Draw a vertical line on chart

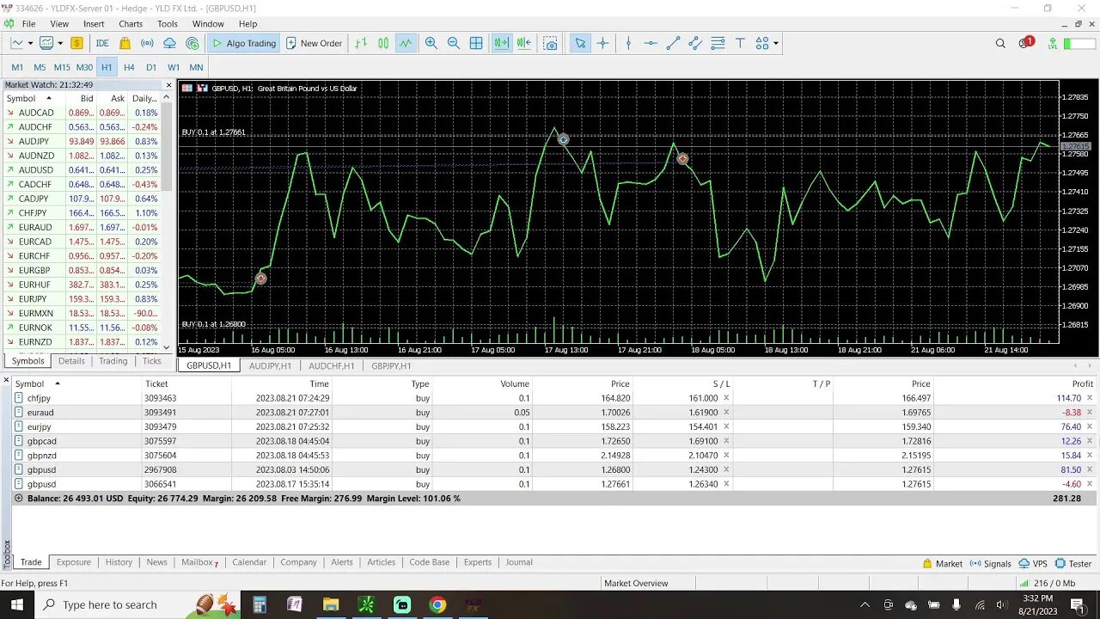[628, 43]
